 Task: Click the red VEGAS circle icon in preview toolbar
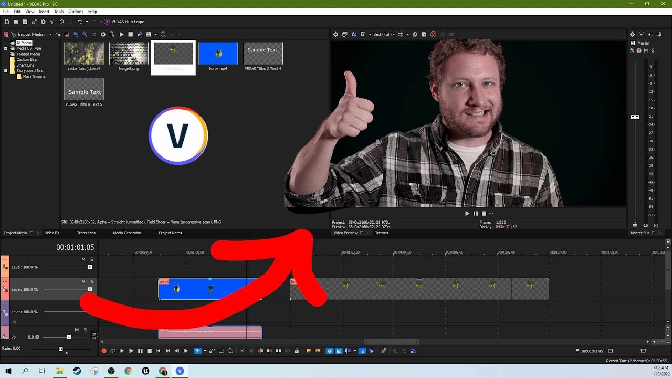(433, 34)
